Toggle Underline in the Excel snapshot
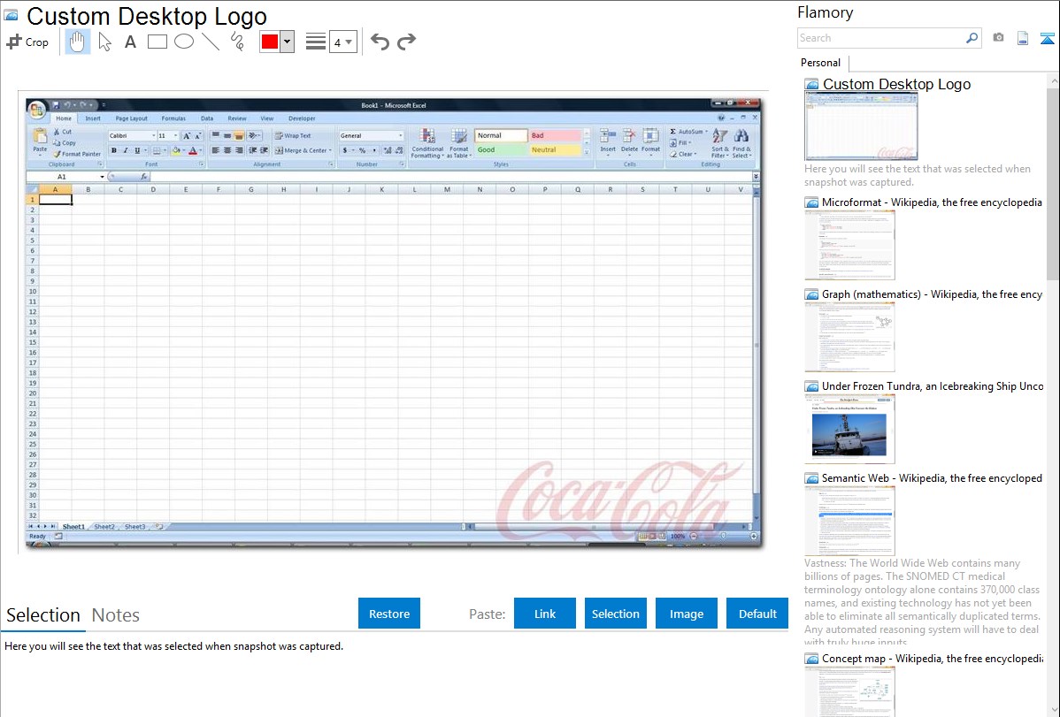 click(x=137, y=150)
